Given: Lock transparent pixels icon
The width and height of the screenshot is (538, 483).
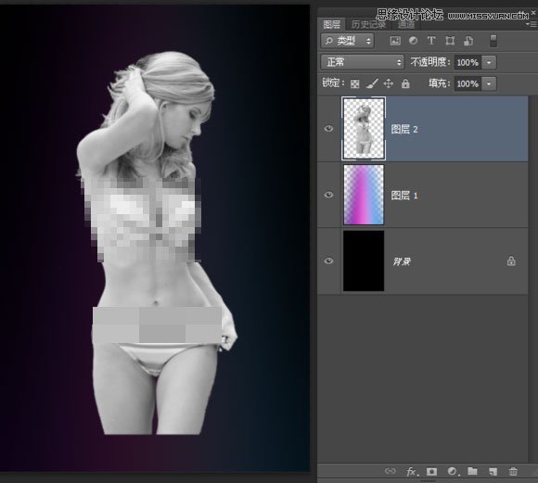Looking at the screenshot, I should click(x=354, y=83).
